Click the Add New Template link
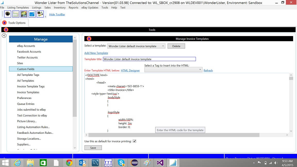 96,53
